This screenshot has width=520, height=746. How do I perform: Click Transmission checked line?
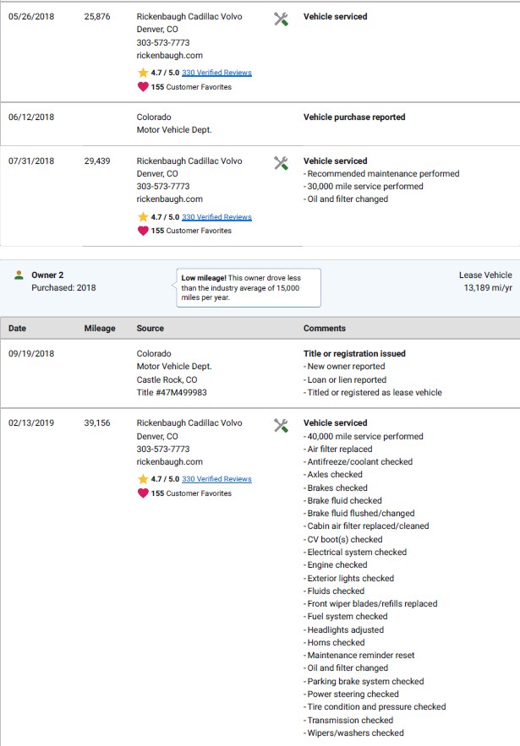[x=348, y=720]
